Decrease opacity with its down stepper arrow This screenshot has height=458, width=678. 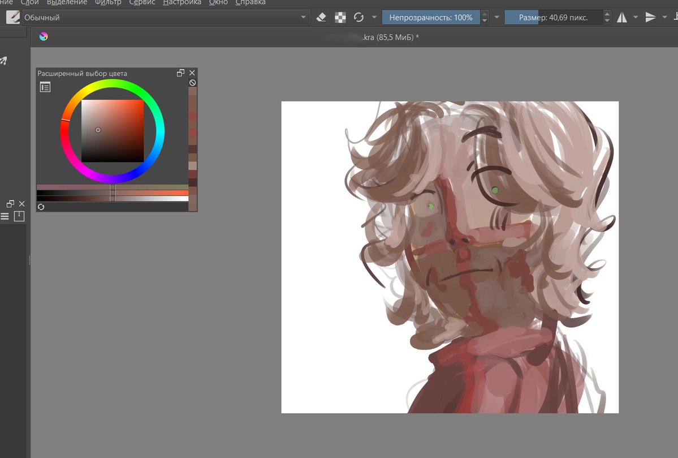coord(485,21)
